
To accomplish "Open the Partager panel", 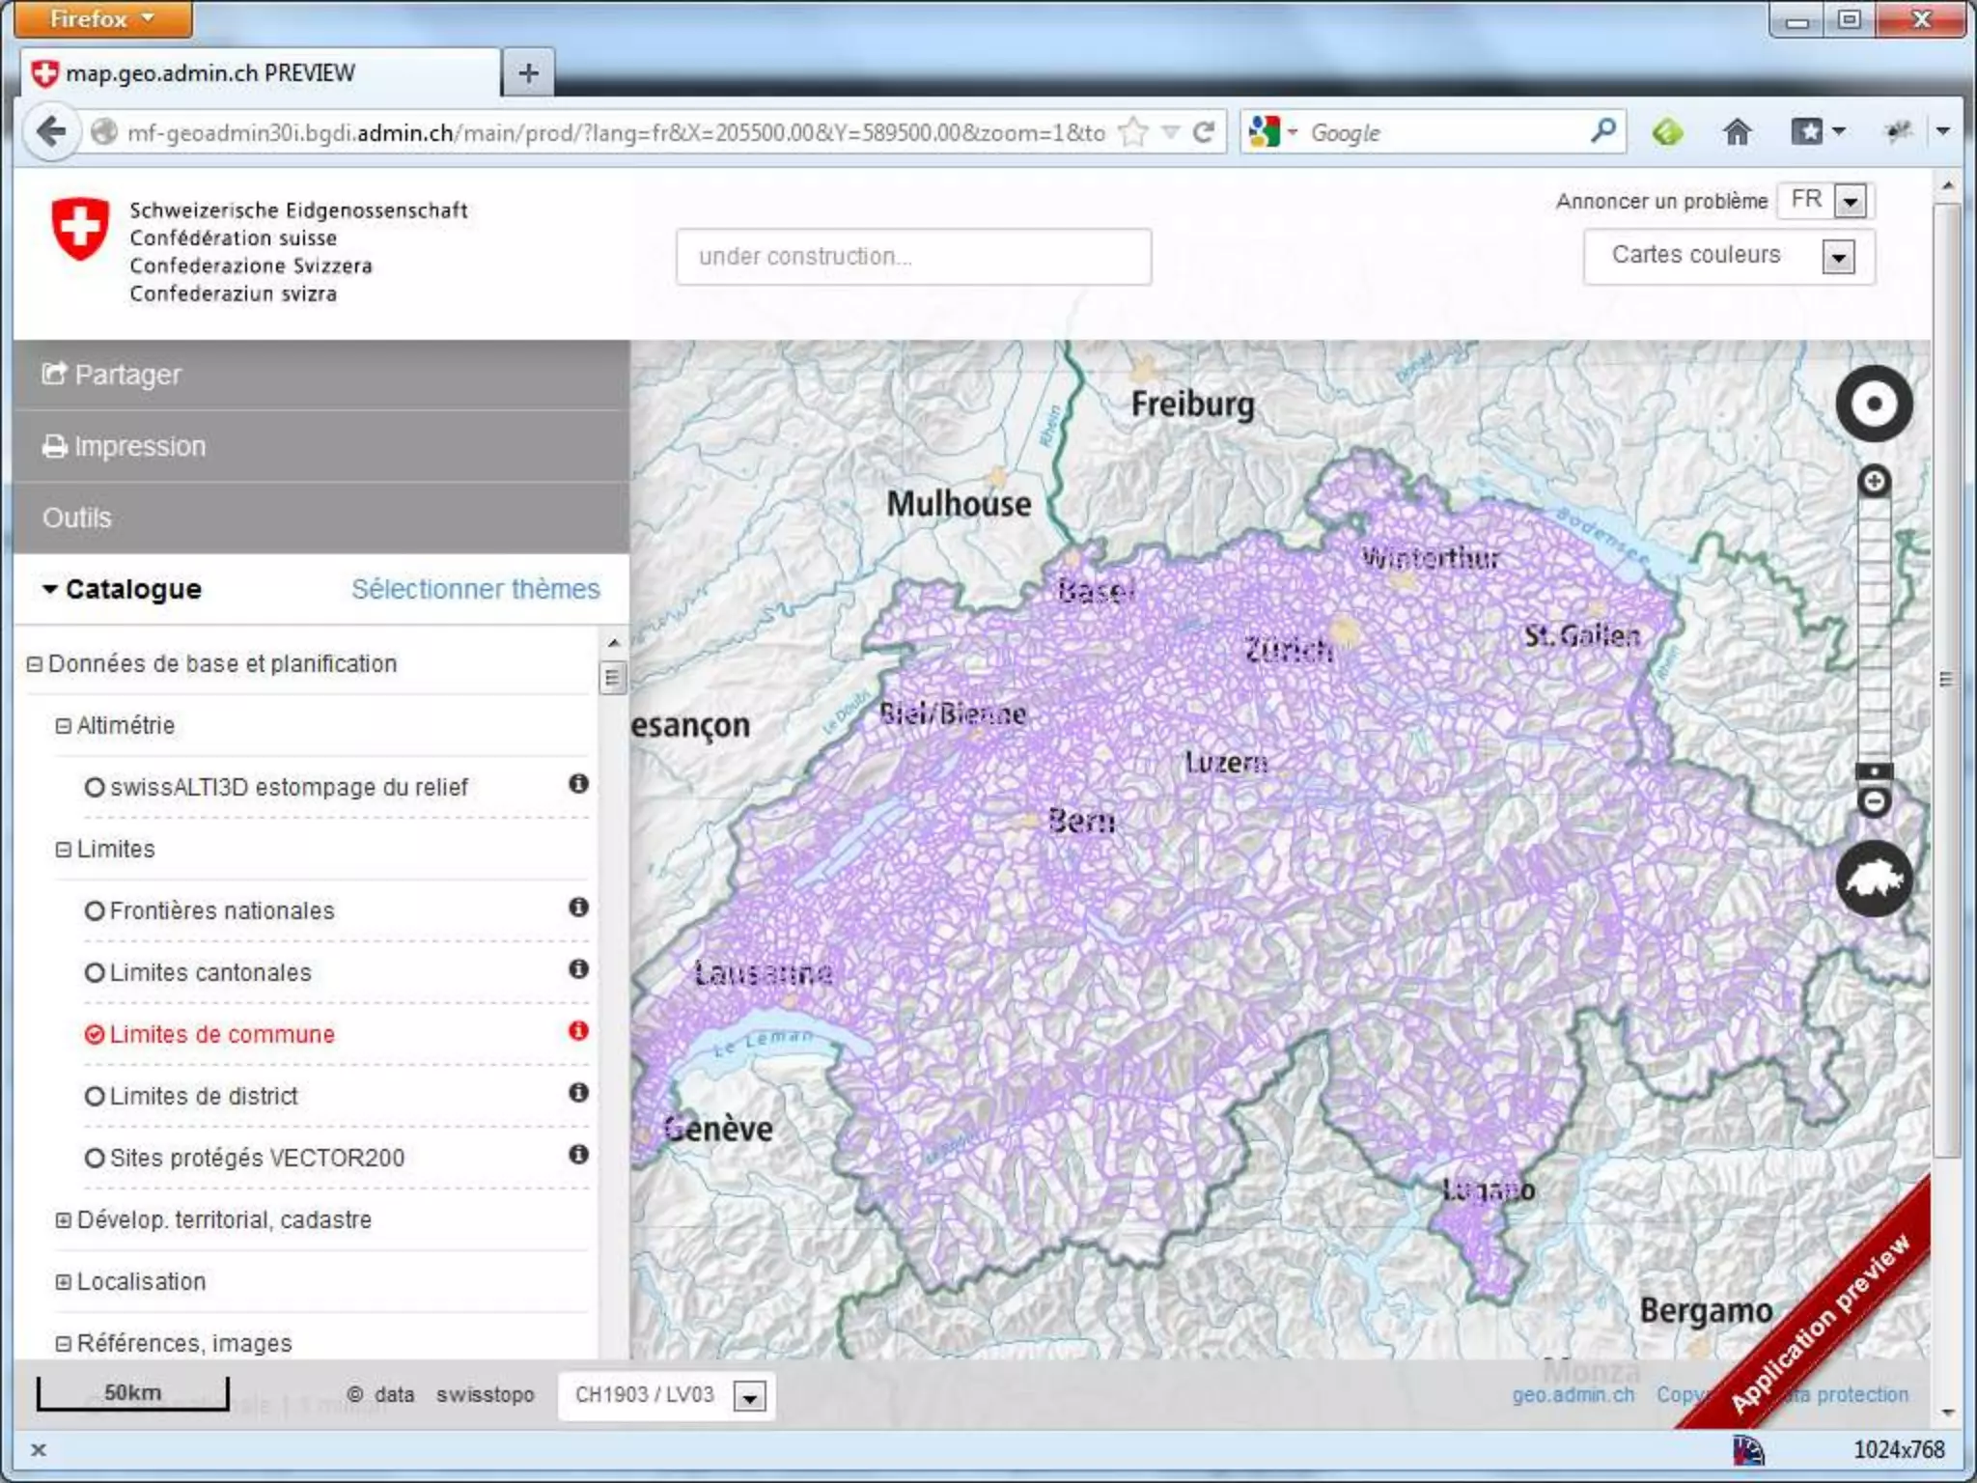I will point(127,375).
